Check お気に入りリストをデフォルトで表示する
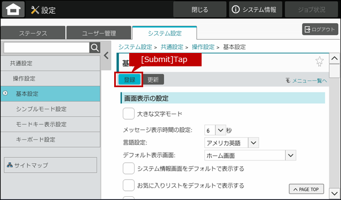The image size is (341, 200). pyautogui.click(x=129, y=186)
